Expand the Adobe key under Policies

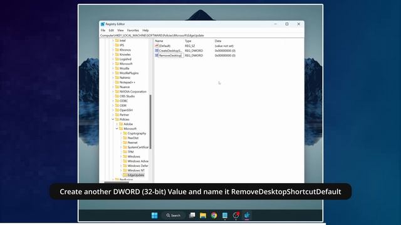coord(117,124)
